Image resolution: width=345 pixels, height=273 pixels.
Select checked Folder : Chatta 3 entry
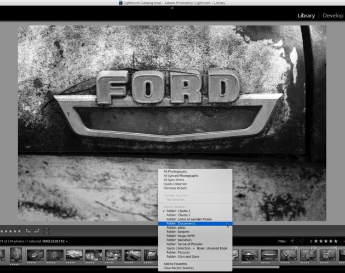tap(195, 211)
